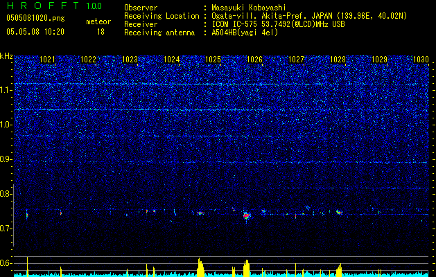Click the 1.0 frequency axis label
436x277 pixels.
click(6, 125)
